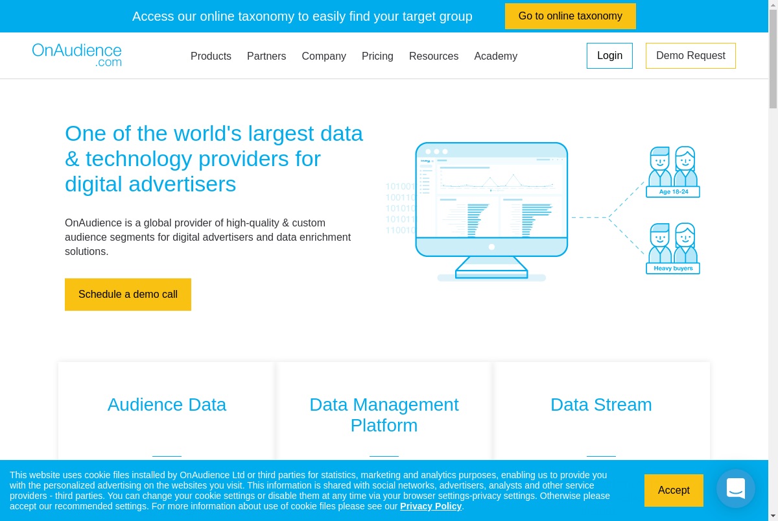Screen dimensions: 778x521
Task: Open the Company menu
Action: pyautogui.click(x=324, y=56)
